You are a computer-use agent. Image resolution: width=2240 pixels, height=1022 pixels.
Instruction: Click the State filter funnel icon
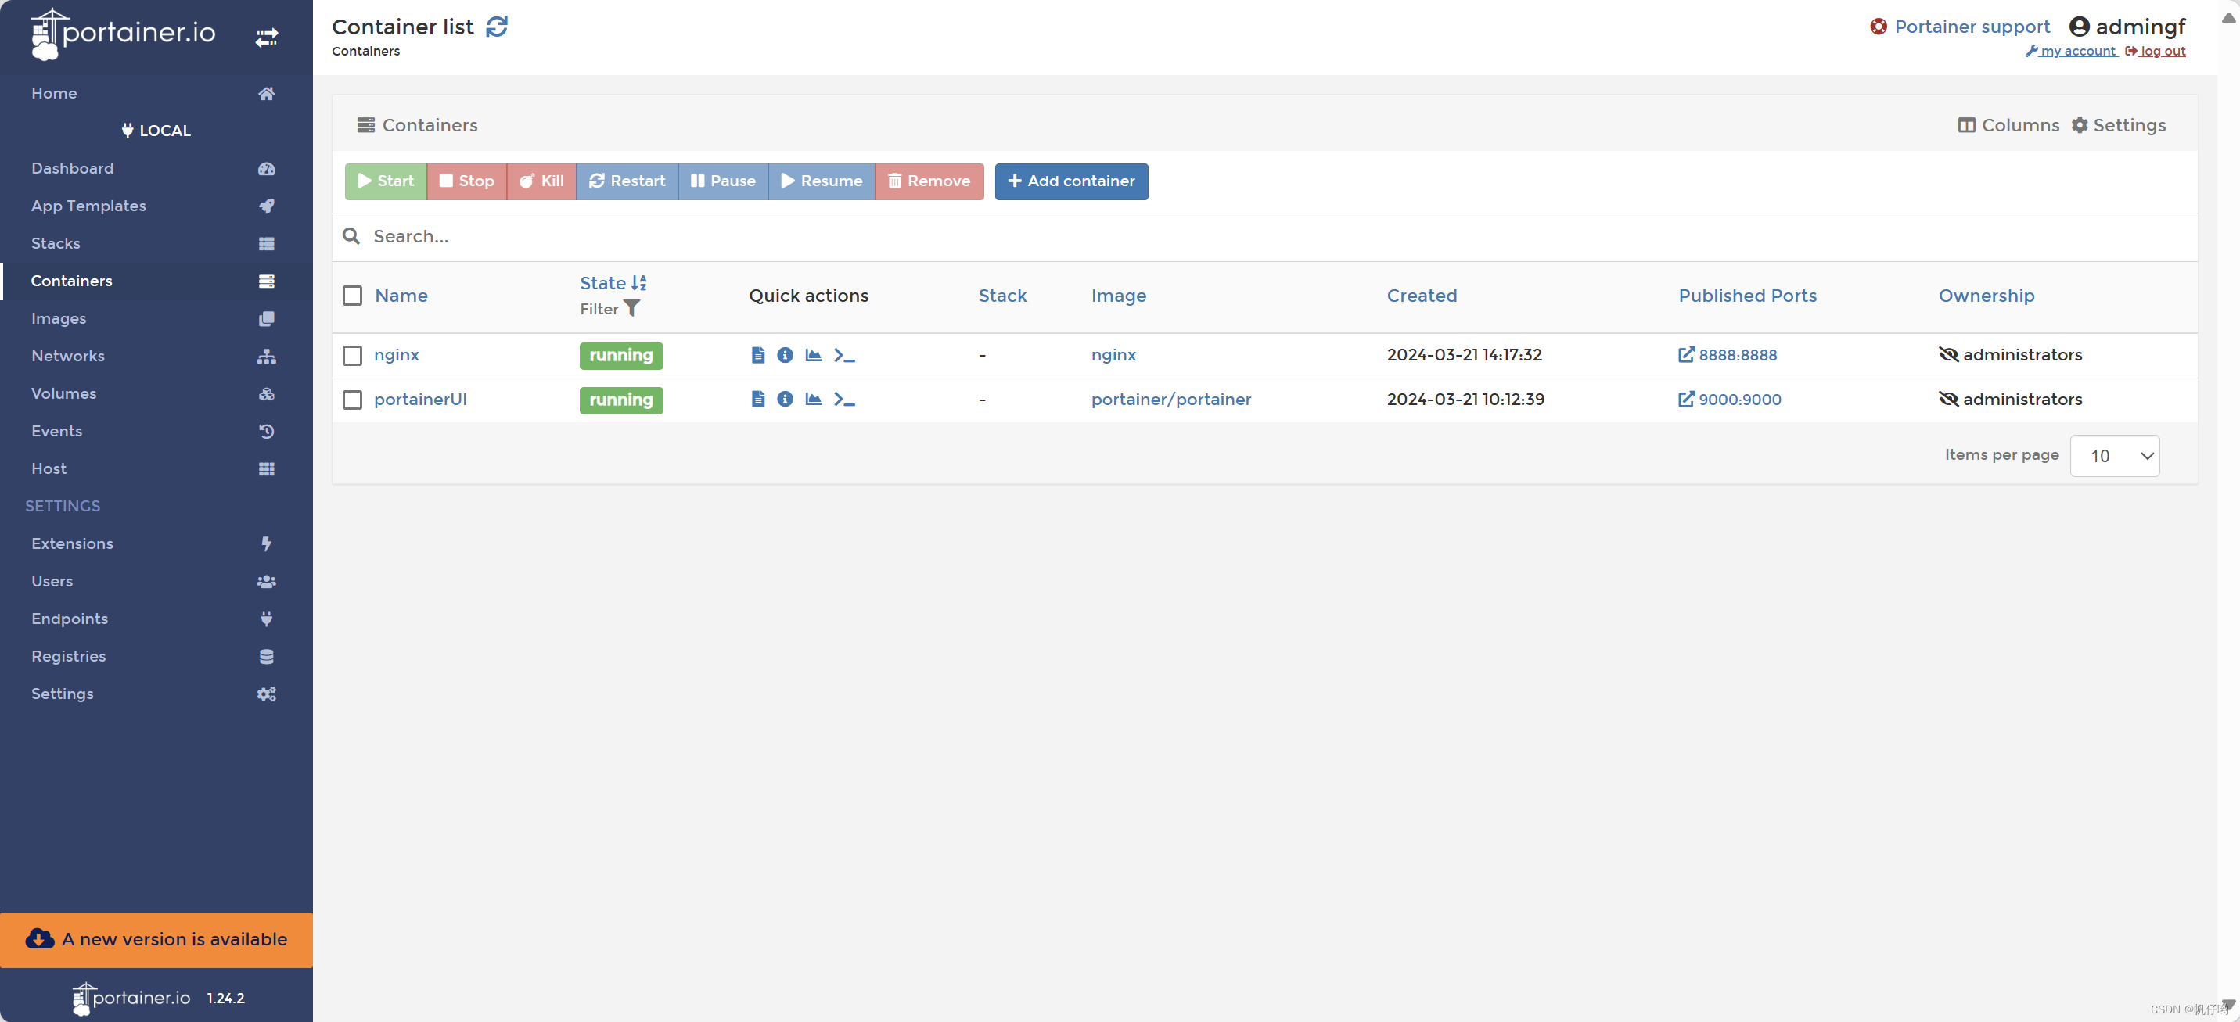click(632, 309)
